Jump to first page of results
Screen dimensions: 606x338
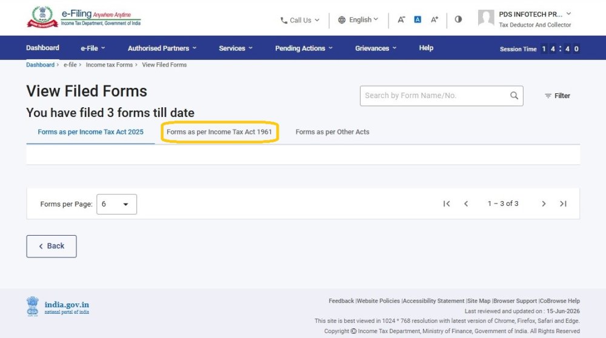pyautogui.click(x=447, y=204)
